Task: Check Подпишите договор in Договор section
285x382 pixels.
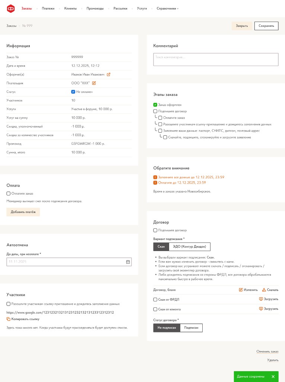Action: tap(155, 230)
